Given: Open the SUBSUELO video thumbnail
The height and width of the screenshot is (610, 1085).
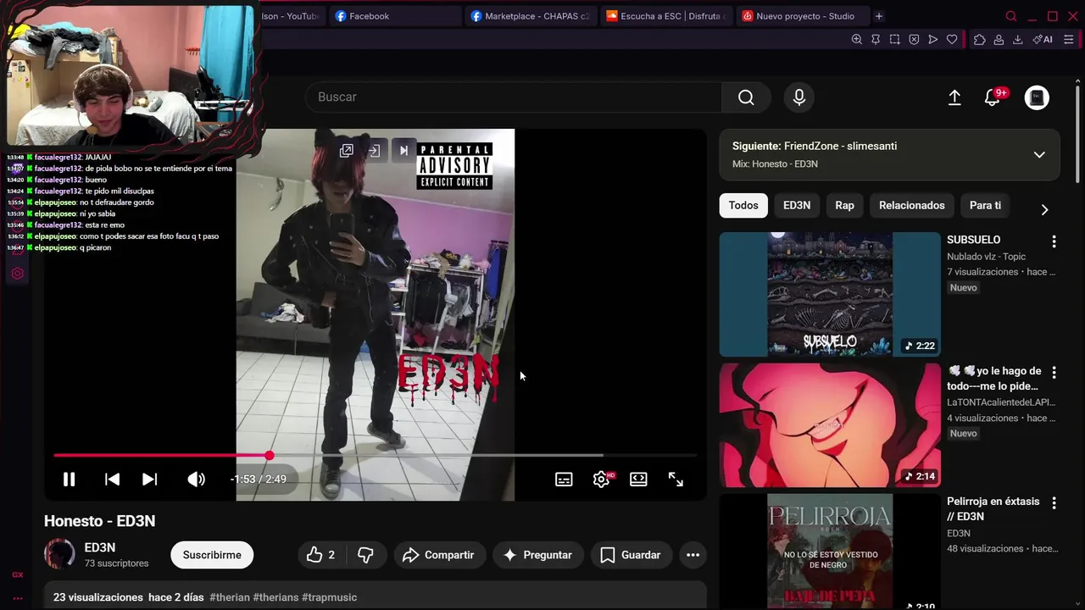Looking at the screenshot, I should 830,294.
